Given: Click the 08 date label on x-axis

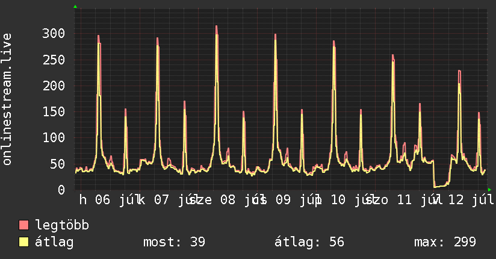Looking at the screenshot, I should (228, 200).
